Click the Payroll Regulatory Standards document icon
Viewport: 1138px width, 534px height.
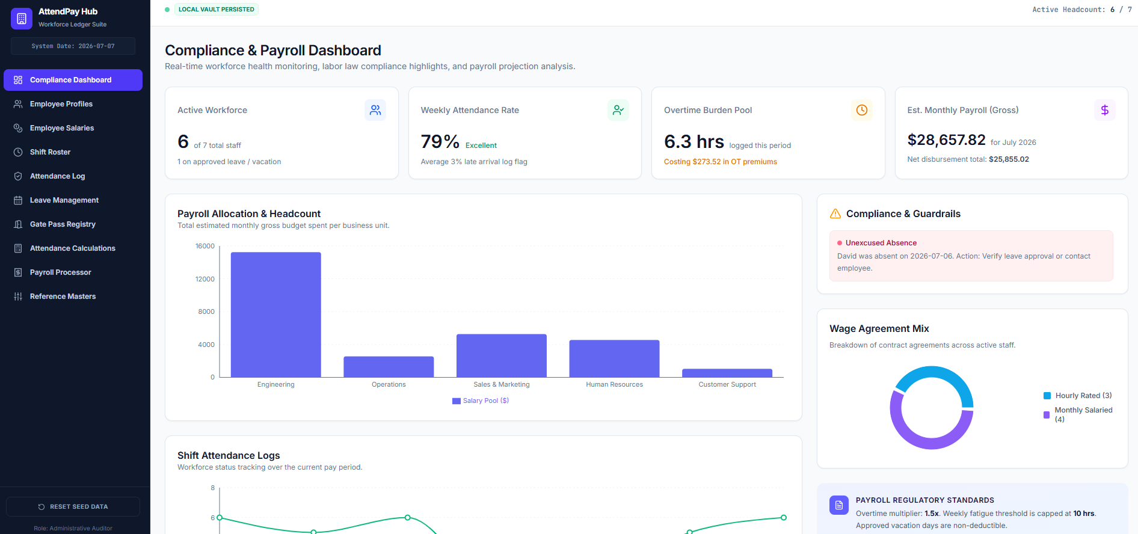tap(839, 505)
